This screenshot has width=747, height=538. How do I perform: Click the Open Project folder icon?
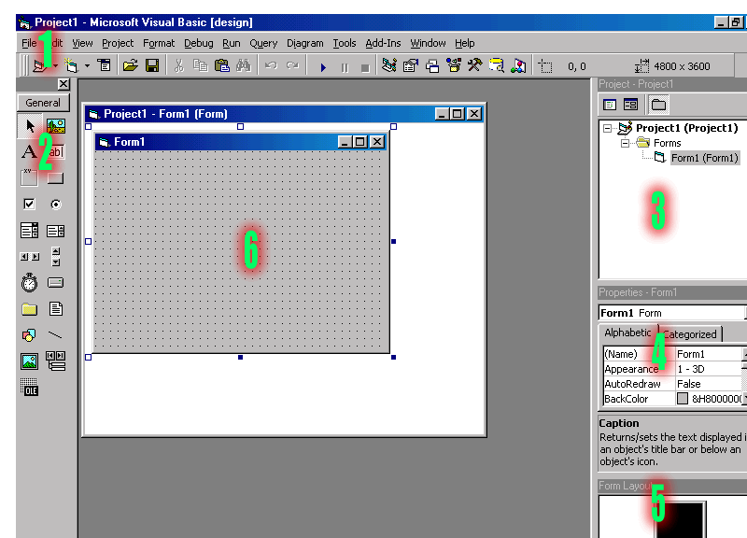pyautogui.click(x=131, y=65)
